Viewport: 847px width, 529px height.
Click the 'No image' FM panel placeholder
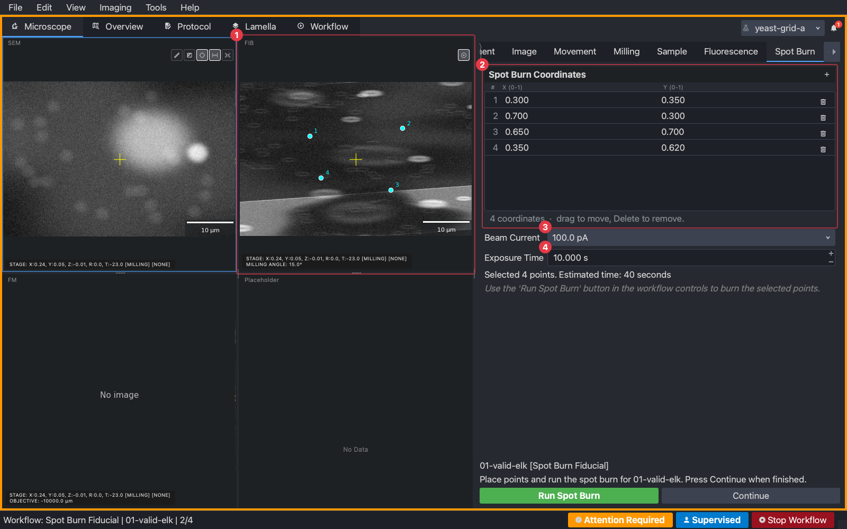[119, 395]
